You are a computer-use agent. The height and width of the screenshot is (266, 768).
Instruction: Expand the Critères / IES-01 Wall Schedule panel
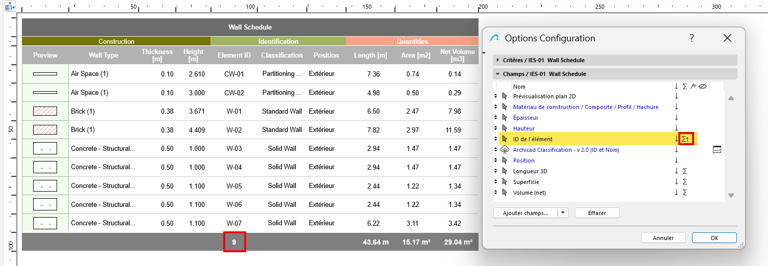tap(498, 60)
